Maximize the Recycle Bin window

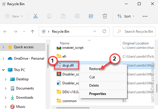pyautogui.click(x=139, y=4)
